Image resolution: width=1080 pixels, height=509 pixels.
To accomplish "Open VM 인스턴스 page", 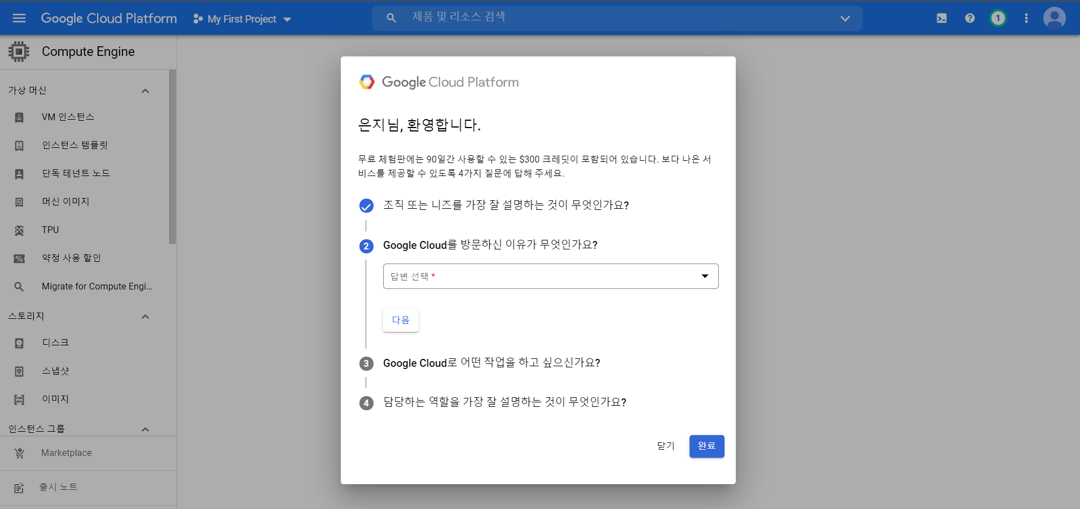I will (68, 117).
